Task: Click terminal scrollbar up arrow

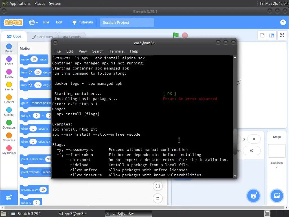Action: 235,57
